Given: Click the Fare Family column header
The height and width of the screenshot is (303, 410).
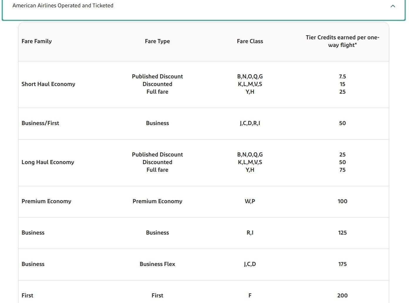Looking at the screenshot, I should pos(37,41).
